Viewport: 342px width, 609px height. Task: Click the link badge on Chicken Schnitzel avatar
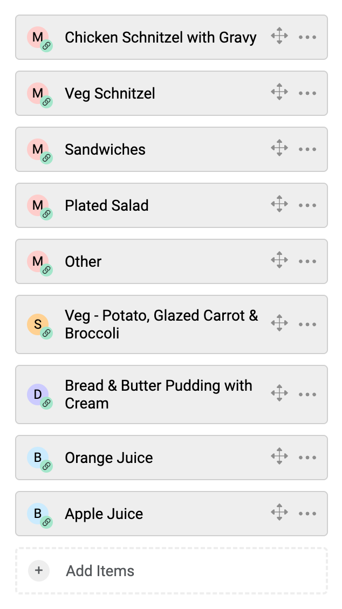[x=47, y=46]
